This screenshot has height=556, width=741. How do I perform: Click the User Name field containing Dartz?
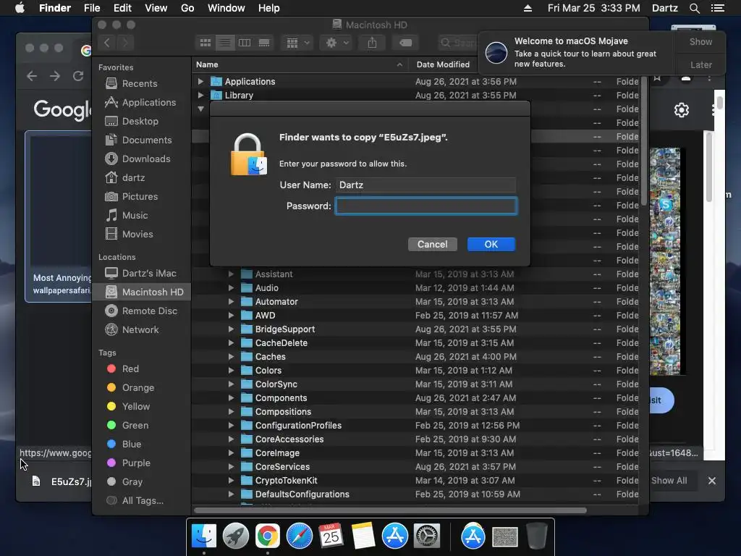pyautogui.click(x=425, y=185)
